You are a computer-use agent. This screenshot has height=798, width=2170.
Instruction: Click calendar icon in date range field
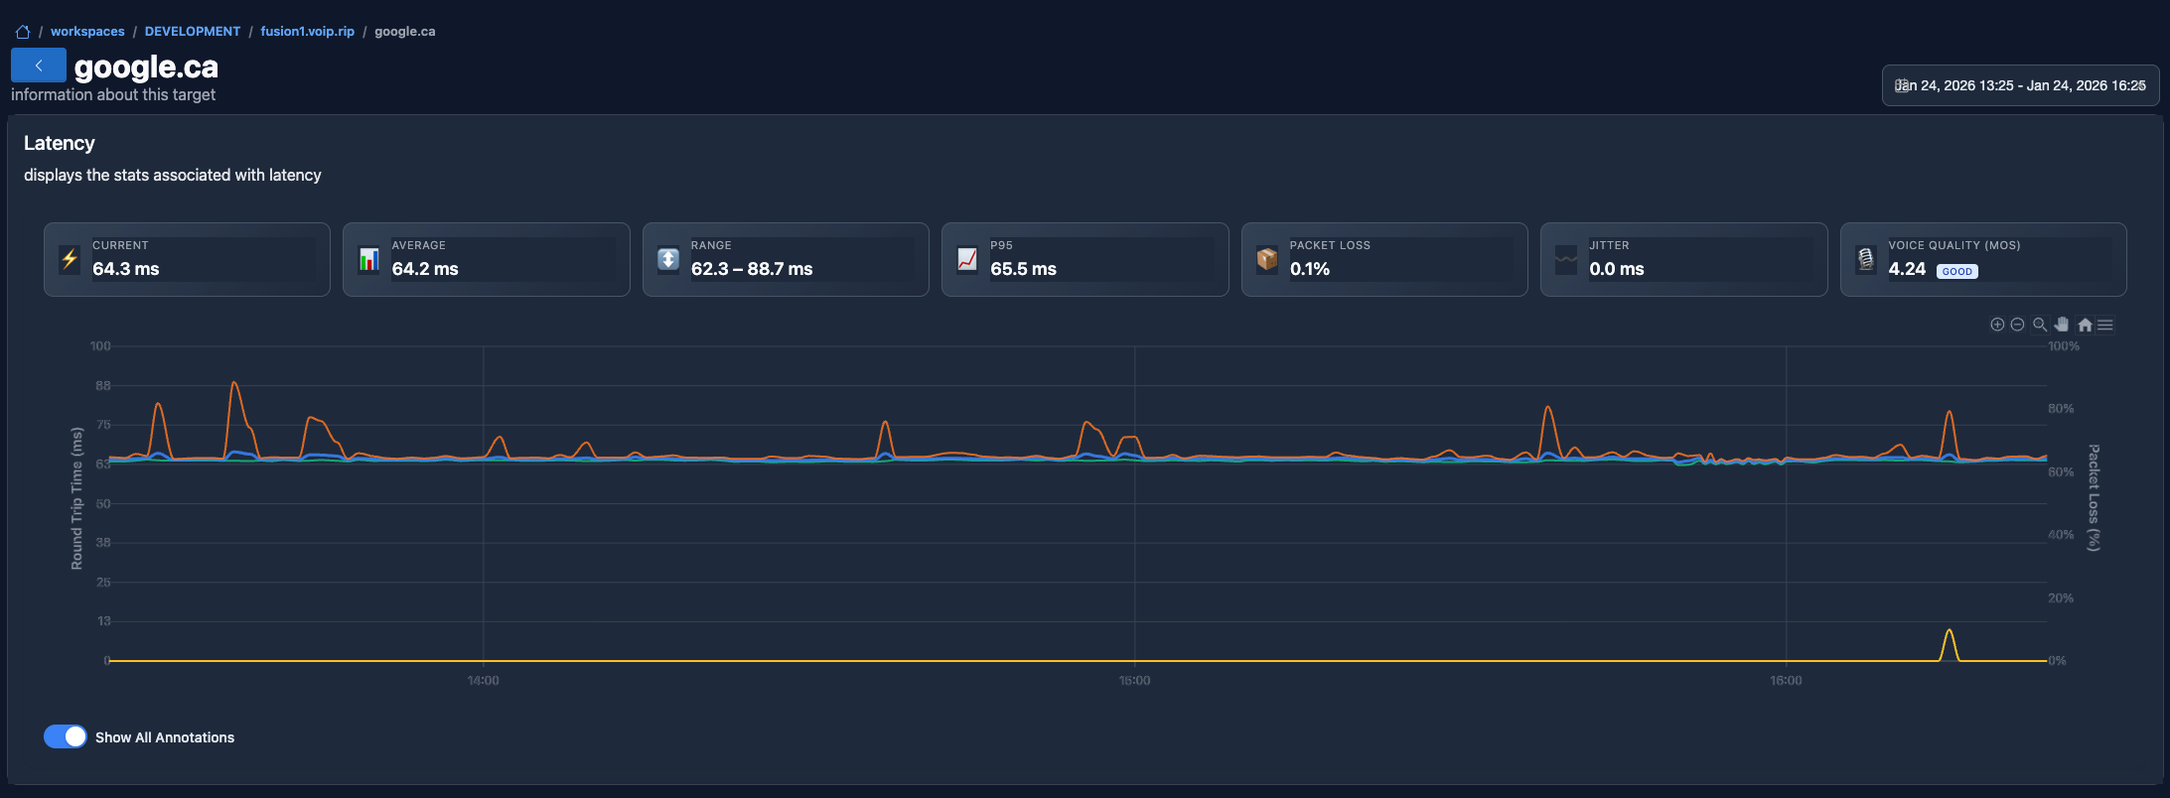click(1901, 85)
